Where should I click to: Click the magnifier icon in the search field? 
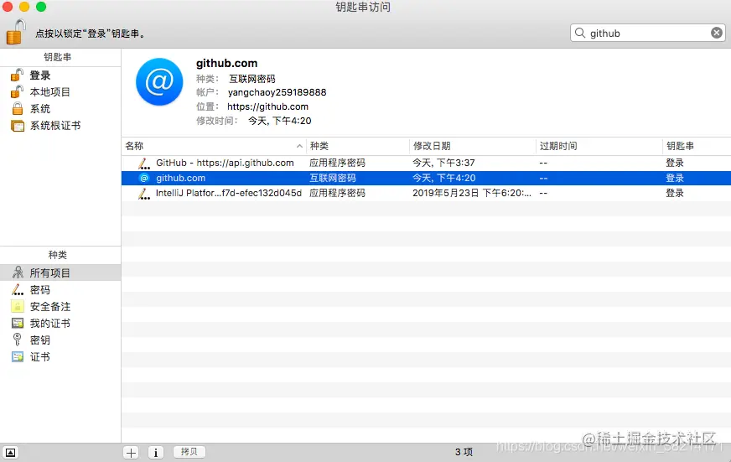coord(580,33)
